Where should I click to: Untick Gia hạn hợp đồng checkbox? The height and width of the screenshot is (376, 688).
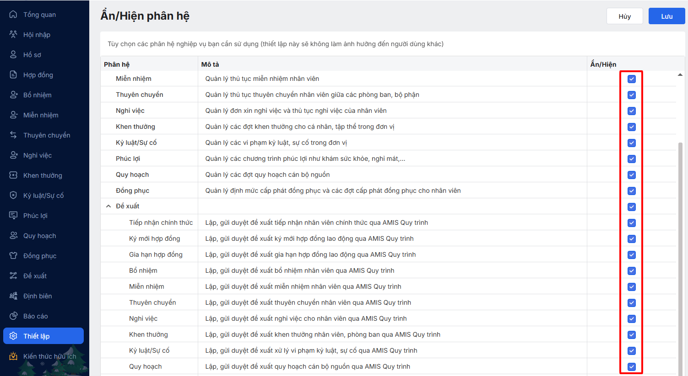click(632, 255)
